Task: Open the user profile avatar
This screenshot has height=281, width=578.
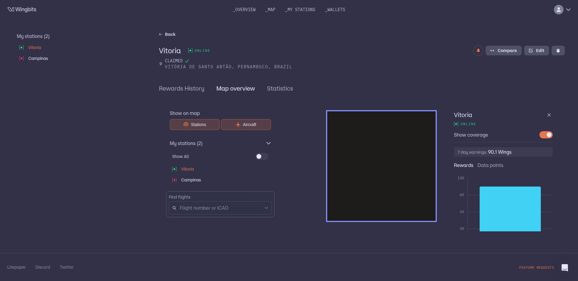Action: pos(558,10)
